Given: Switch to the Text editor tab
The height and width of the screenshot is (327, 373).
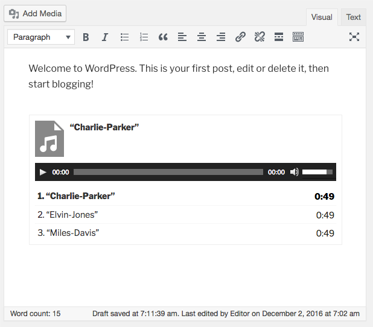Looking at the screenshot, I should (353, 17).
